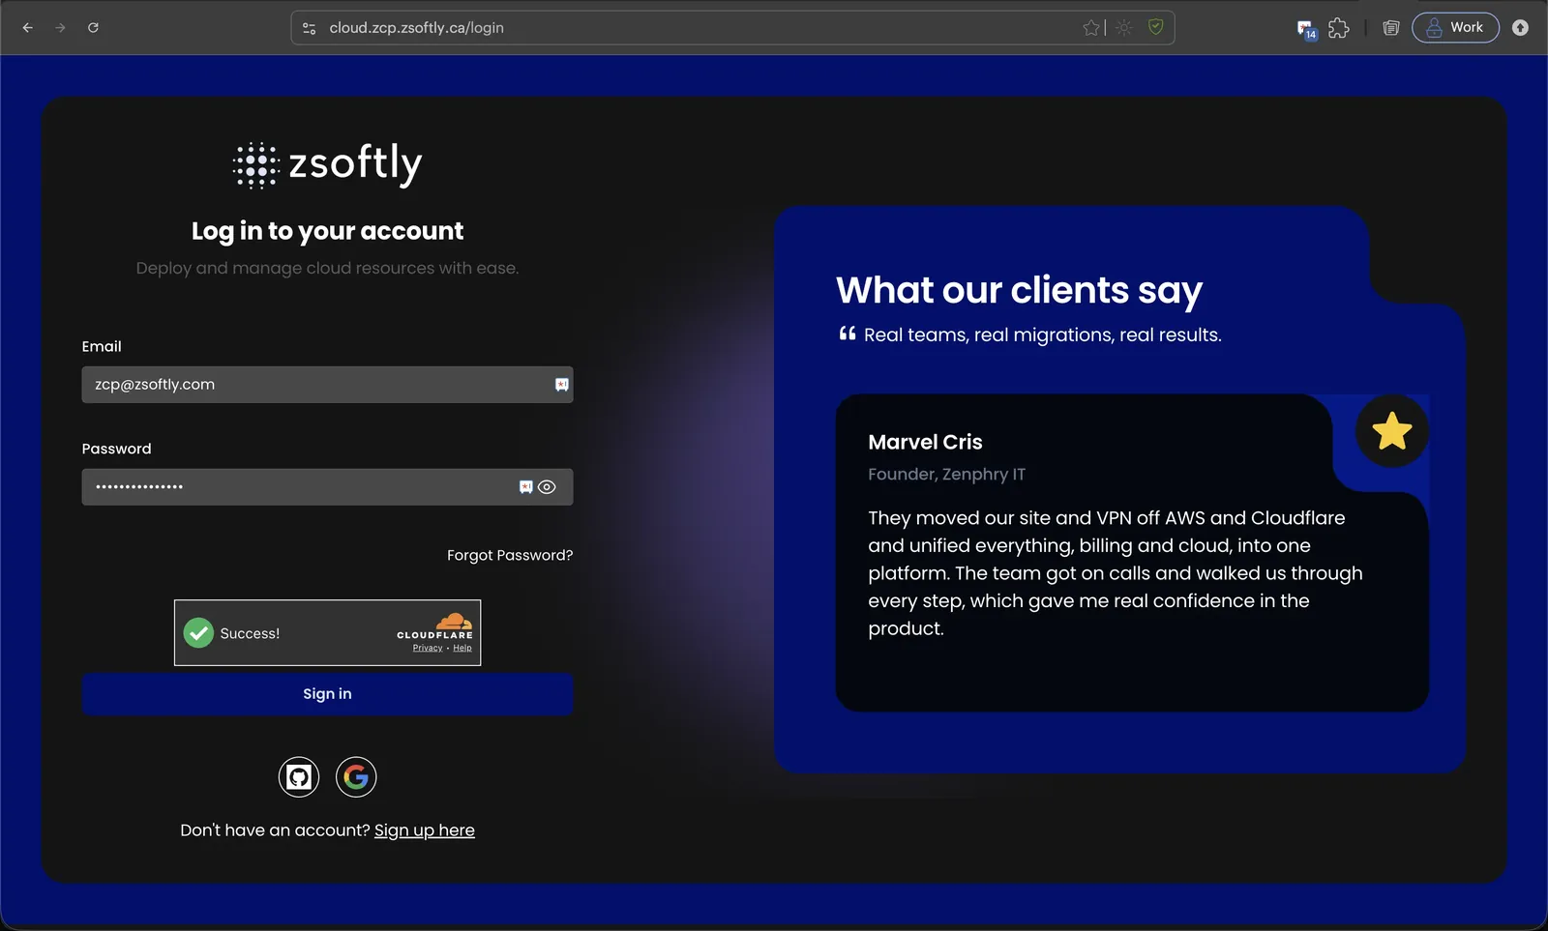Bookmark this page with the star icon
Screen dimensions: 1548x931
pos(1091,28)
